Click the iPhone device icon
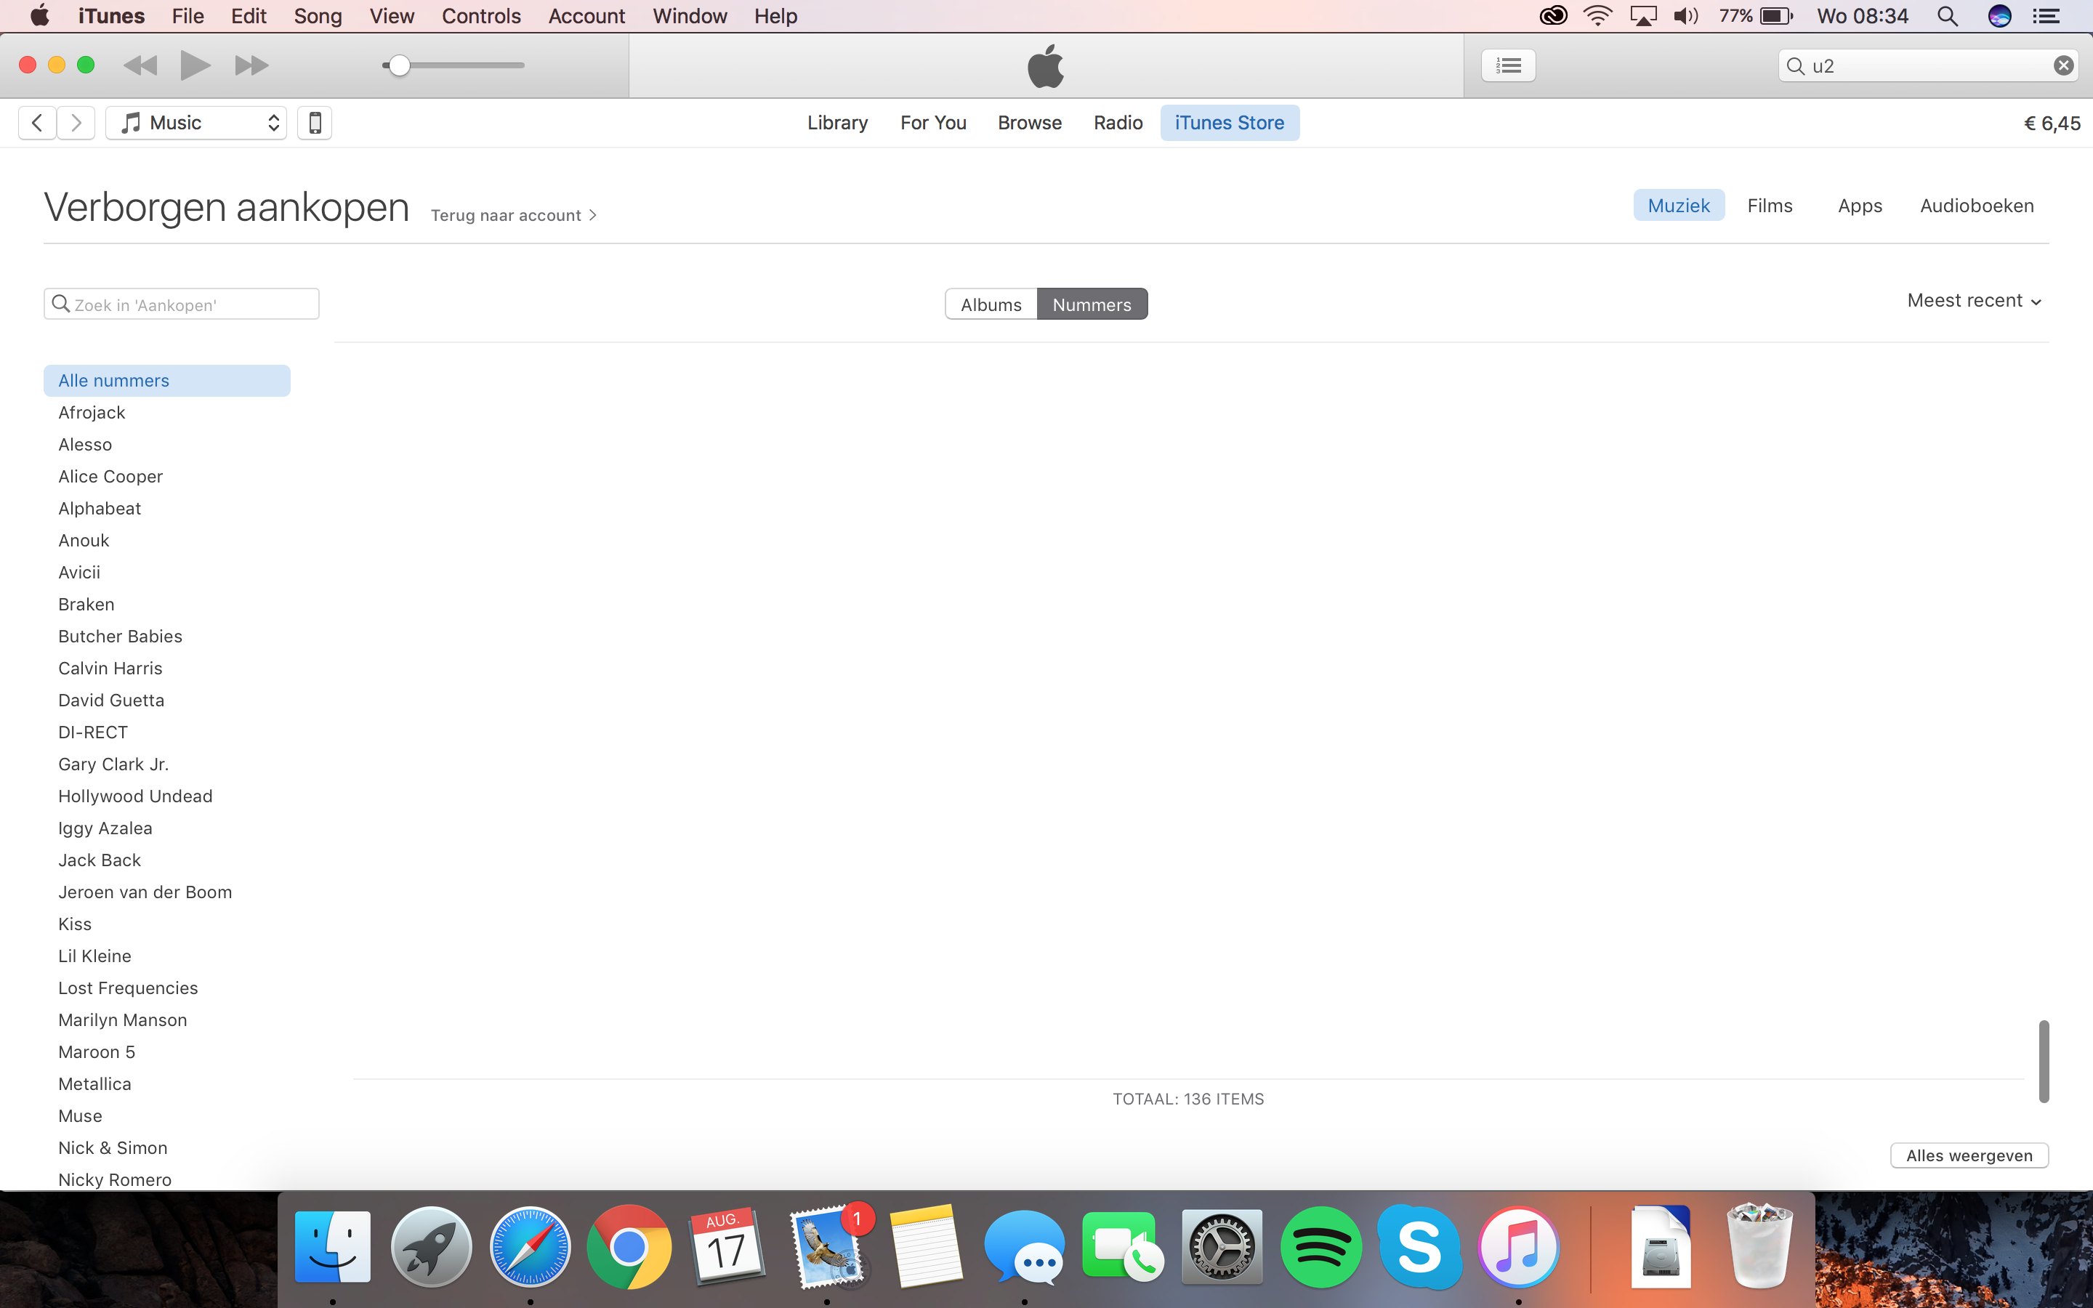Image resolution: width=2093 pixels, height=1308 pixels. 315,123
